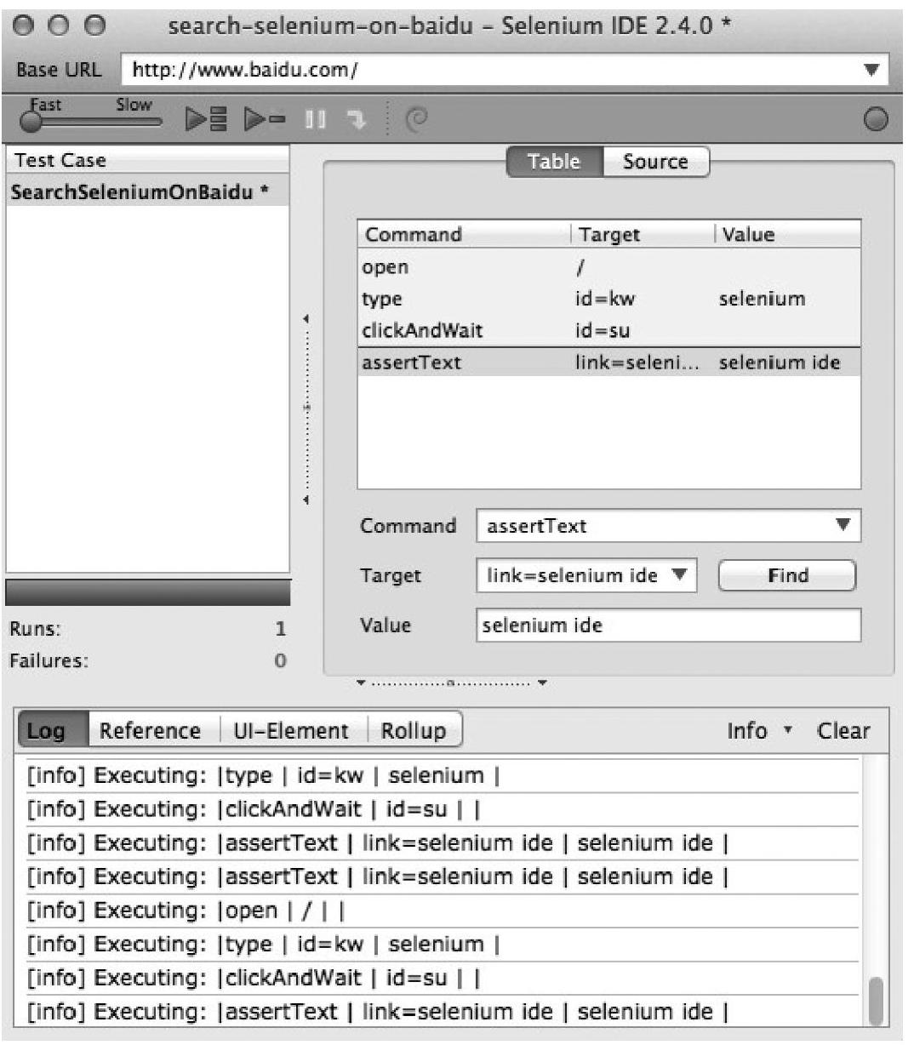Toggle the red record button
914x1045 pixels.
875,119
